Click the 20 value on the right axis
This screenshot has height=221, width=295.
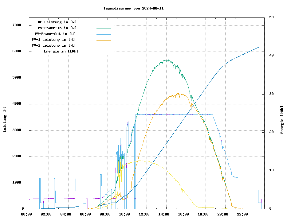(x=271, y=132)
